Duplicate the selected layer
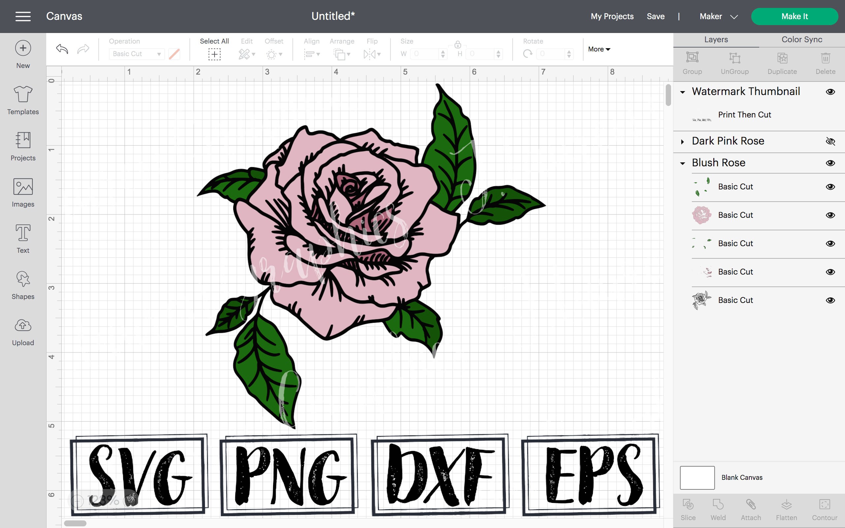This screenshot has height=528, width=845. pos(782,63)
